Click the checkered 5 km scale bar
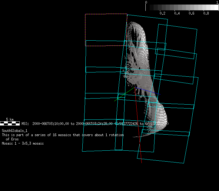This screenshot has height=191, width=219. click(10, 123)
